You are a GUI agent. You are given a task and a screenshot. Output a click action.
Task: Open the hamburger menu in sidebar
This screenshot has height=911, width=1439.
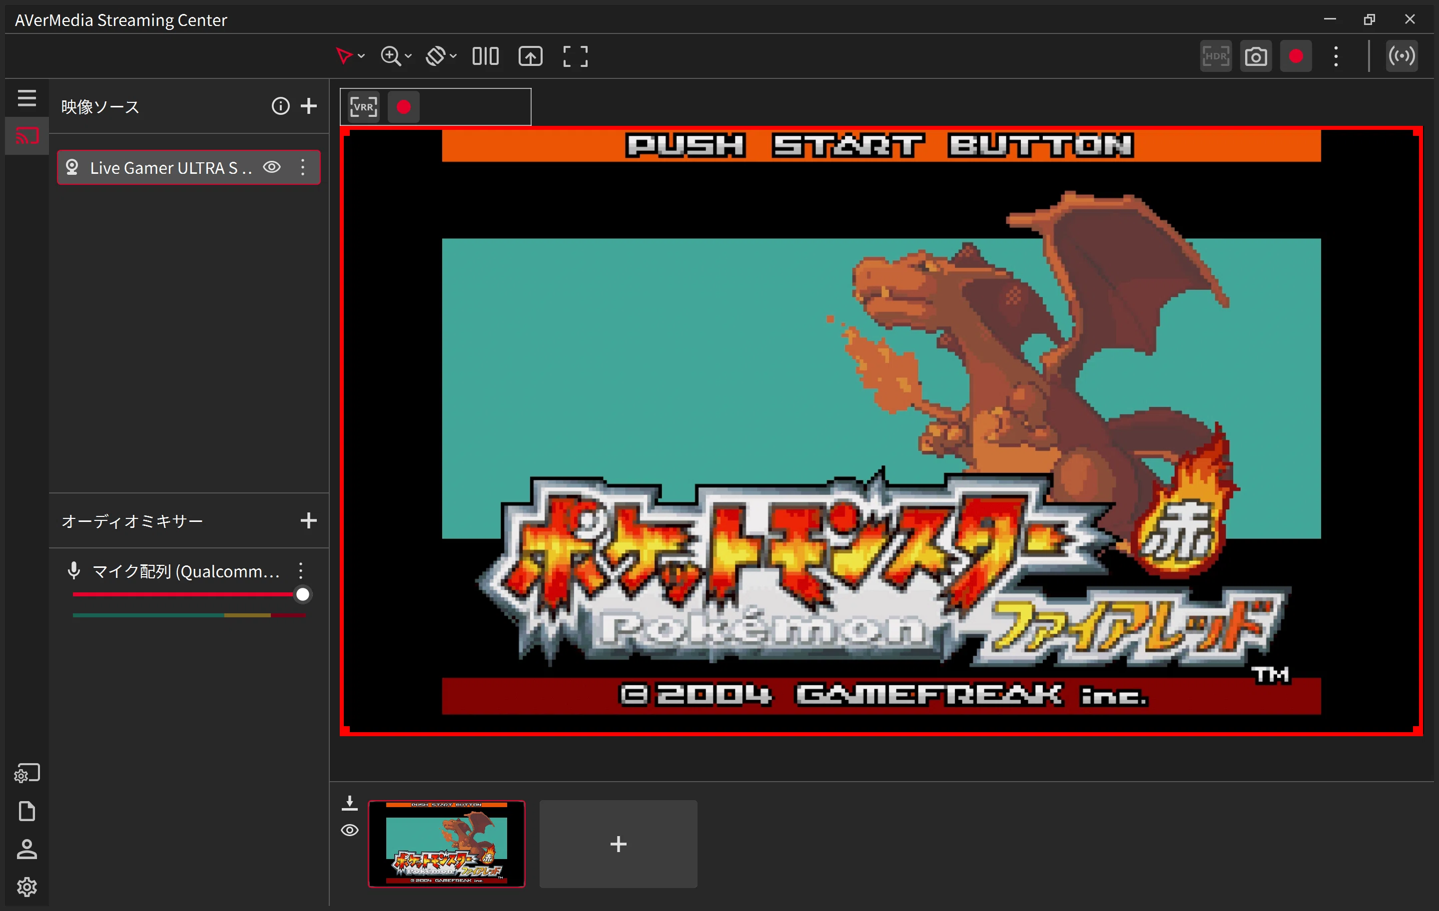(x=27, y=98)
